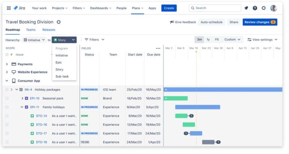The width and height of the screenshot is (289, 154).
Task: Click the Jira logo
Action: (19, 8)
